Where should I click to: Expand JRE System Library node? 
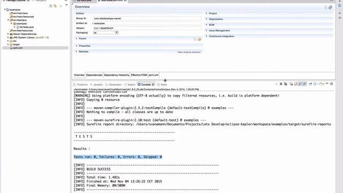click(9, 38)
